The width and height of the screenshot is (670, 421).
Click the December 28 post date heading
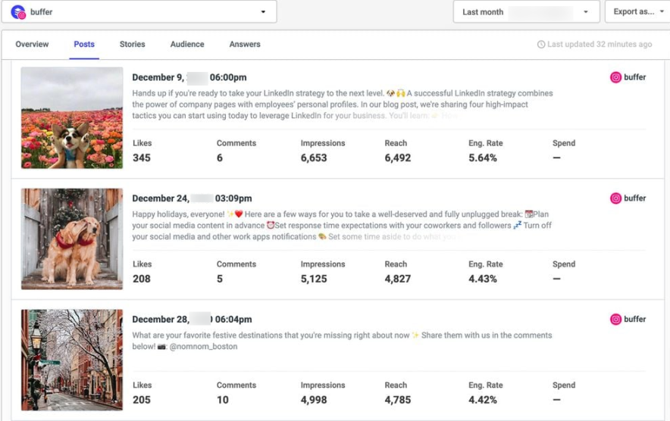192,320
